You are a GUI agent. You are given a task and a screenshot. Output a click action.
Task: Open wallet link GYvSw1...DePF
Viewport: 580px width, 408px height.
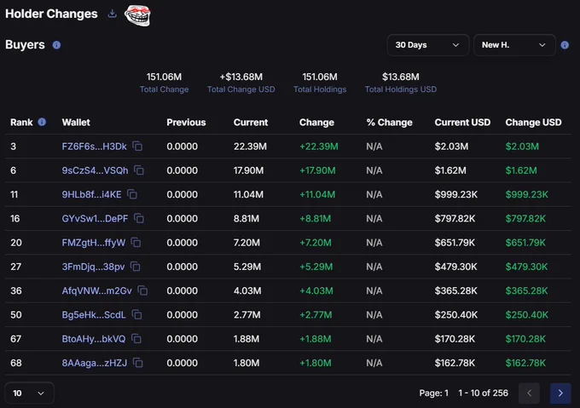(x=95, y=219)
